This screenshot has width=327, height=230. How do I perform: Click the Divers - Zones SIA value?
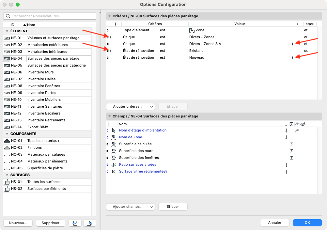[x=205, y=44]
